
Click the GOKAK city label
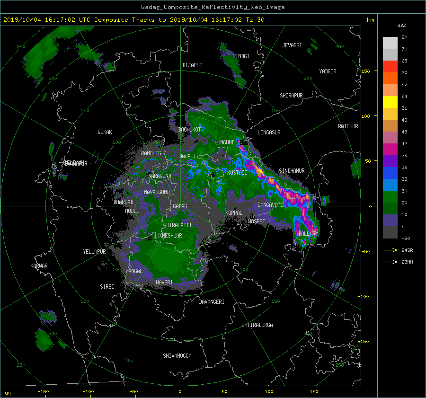point(105,132)
